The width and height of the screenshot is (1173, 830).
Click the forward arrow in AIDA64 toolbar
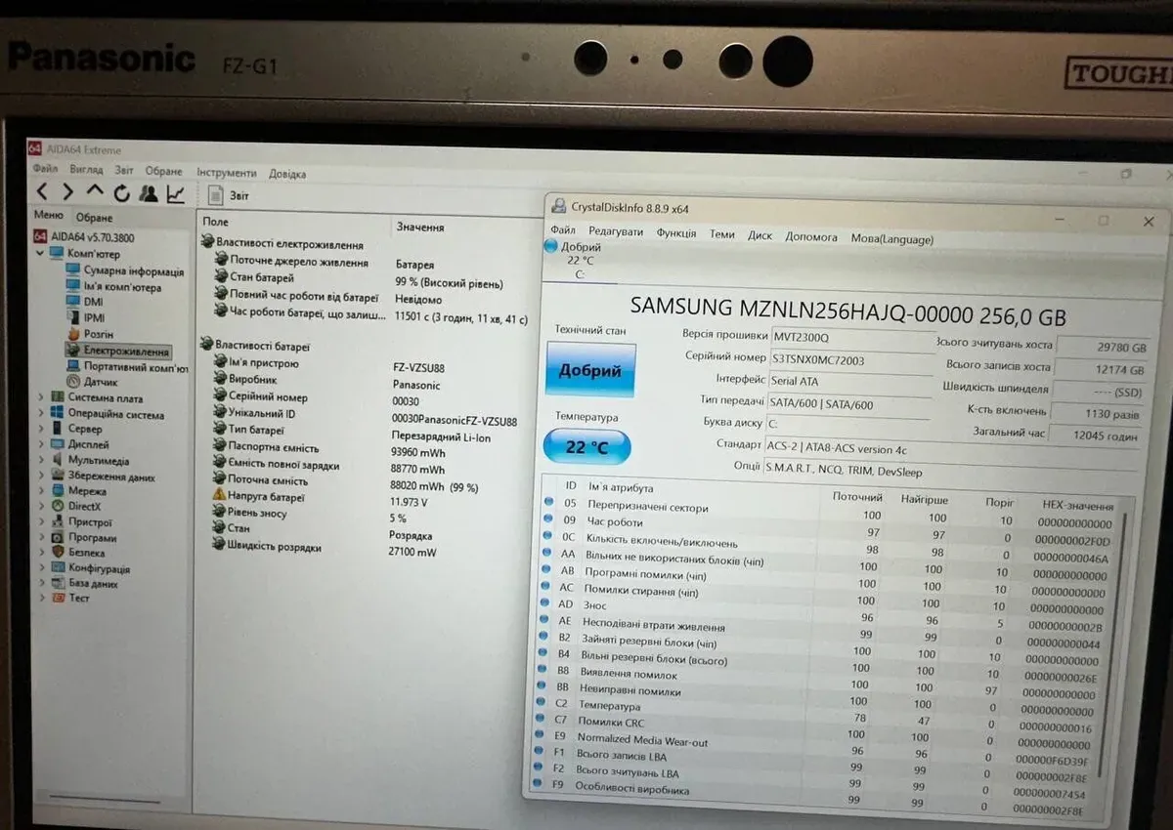(67, 192)
